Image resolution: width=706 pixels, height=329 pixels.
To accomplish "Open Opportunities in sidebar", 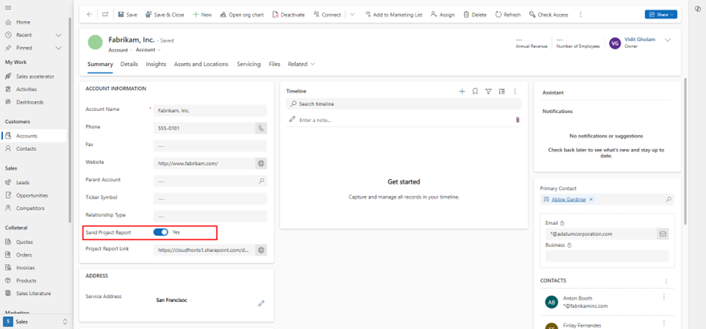I will [34, 196].
